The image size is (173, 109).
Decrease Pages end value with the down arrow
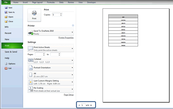click(59, 55)
